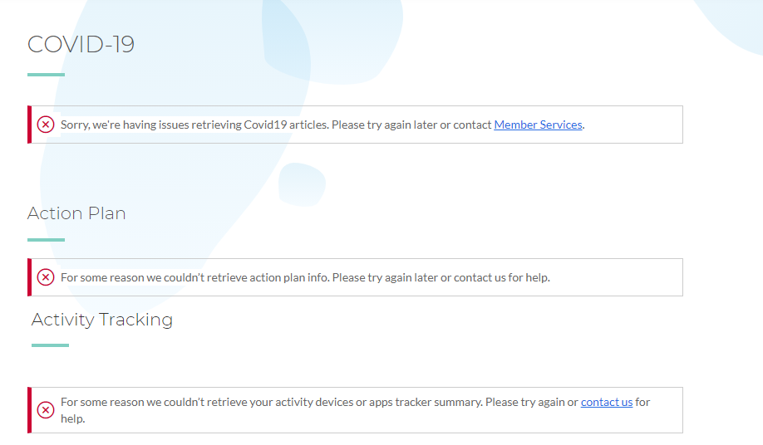This screenshot has height=445, width=763.
Task: Open the Member Services link
Action: (538, 125)
